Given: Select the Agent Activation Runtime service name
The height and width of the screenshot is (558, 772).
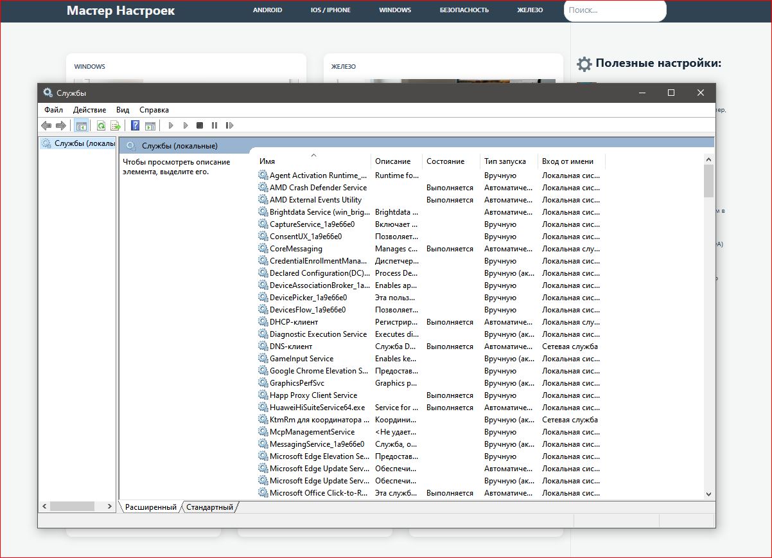Looking at the screenshot, I should click(319, 175).
